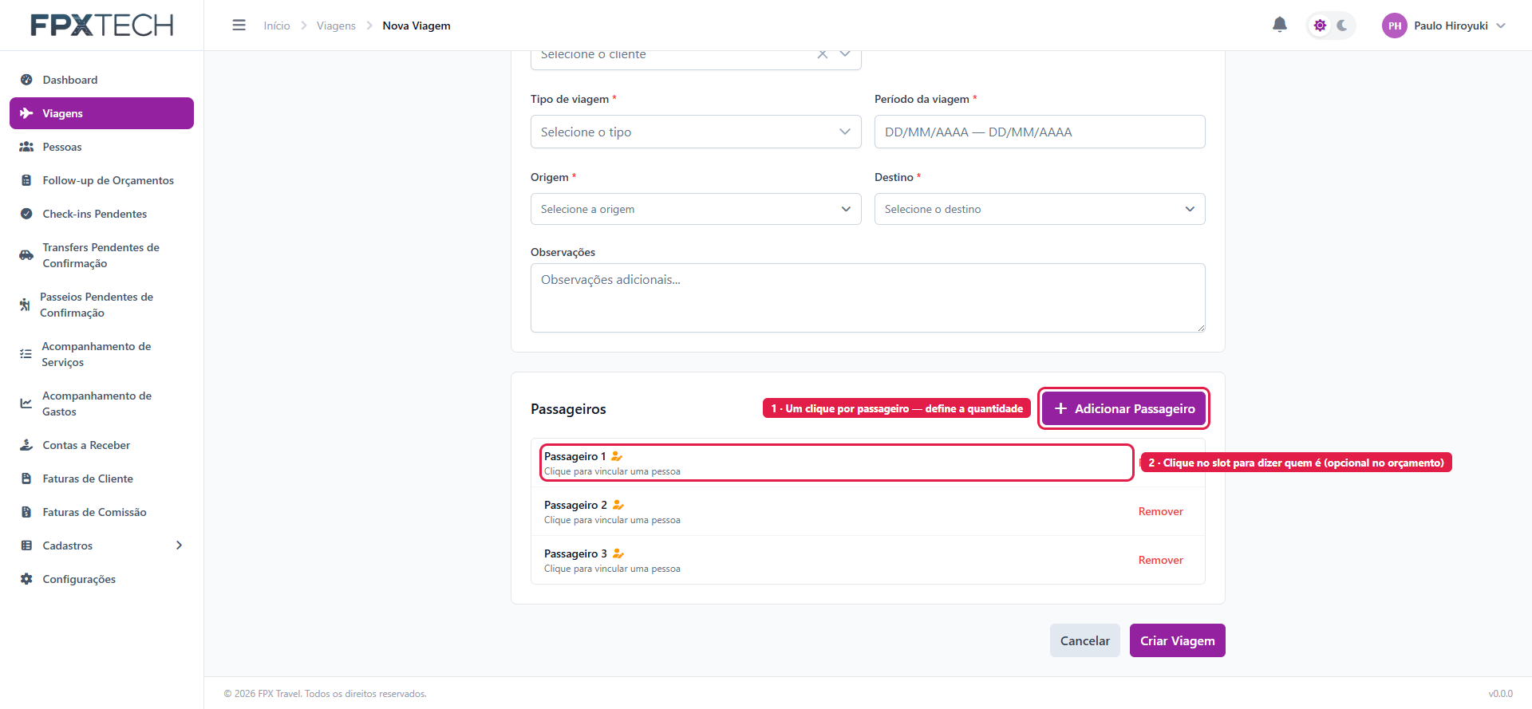Click the Acompanhamento de Gastos chart icon
Image resolution: width=1532 pixels, height=709 pixels.
click(x=26, y=404)
